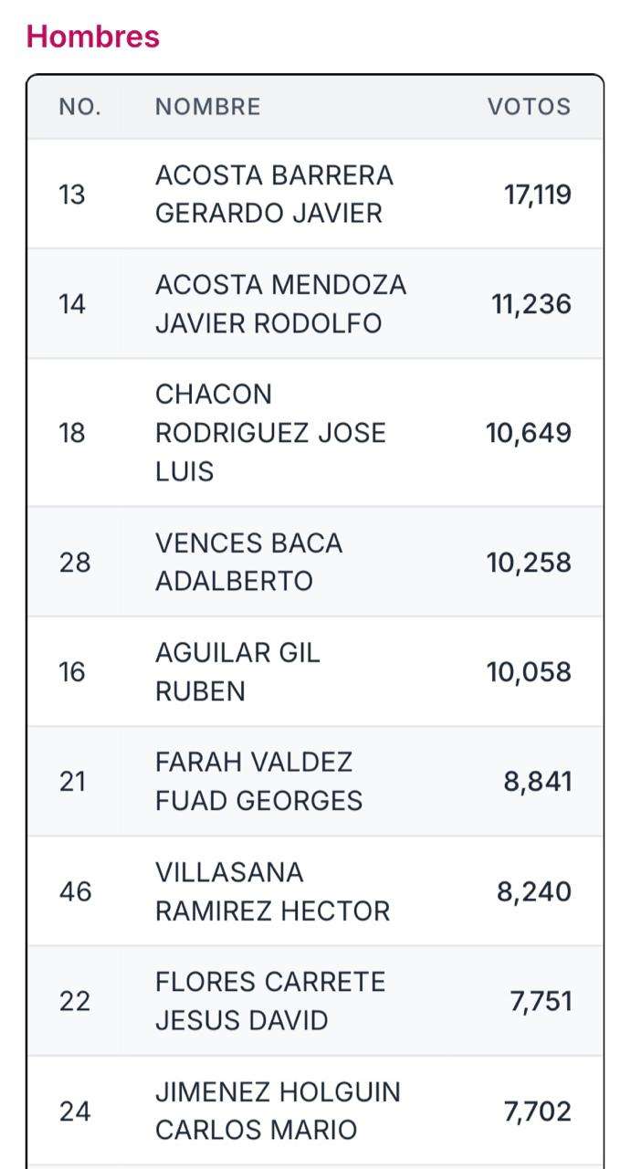Click candidate number 14
The height and width of the screenshot is (1169, 631).
pos(72,304)
